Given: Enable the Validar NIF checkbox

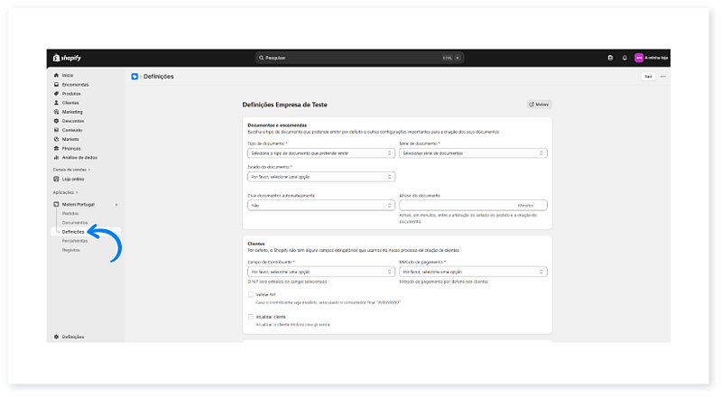Looking at the screenshot, I should coord(250,294).
